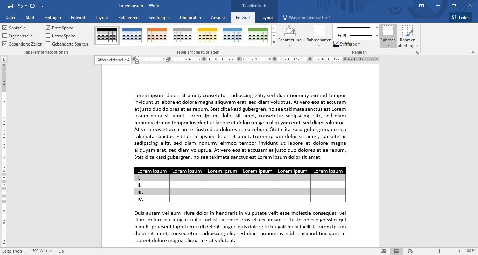Viewport: 478px width, 255px height.
Task: Select the gray table style thumbnail
Action: tap(182, 35)
